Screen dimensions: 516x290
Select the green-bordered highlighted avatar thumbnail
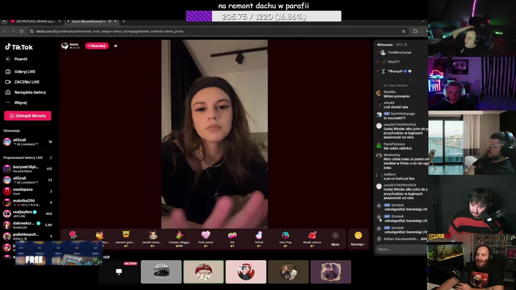204,272
